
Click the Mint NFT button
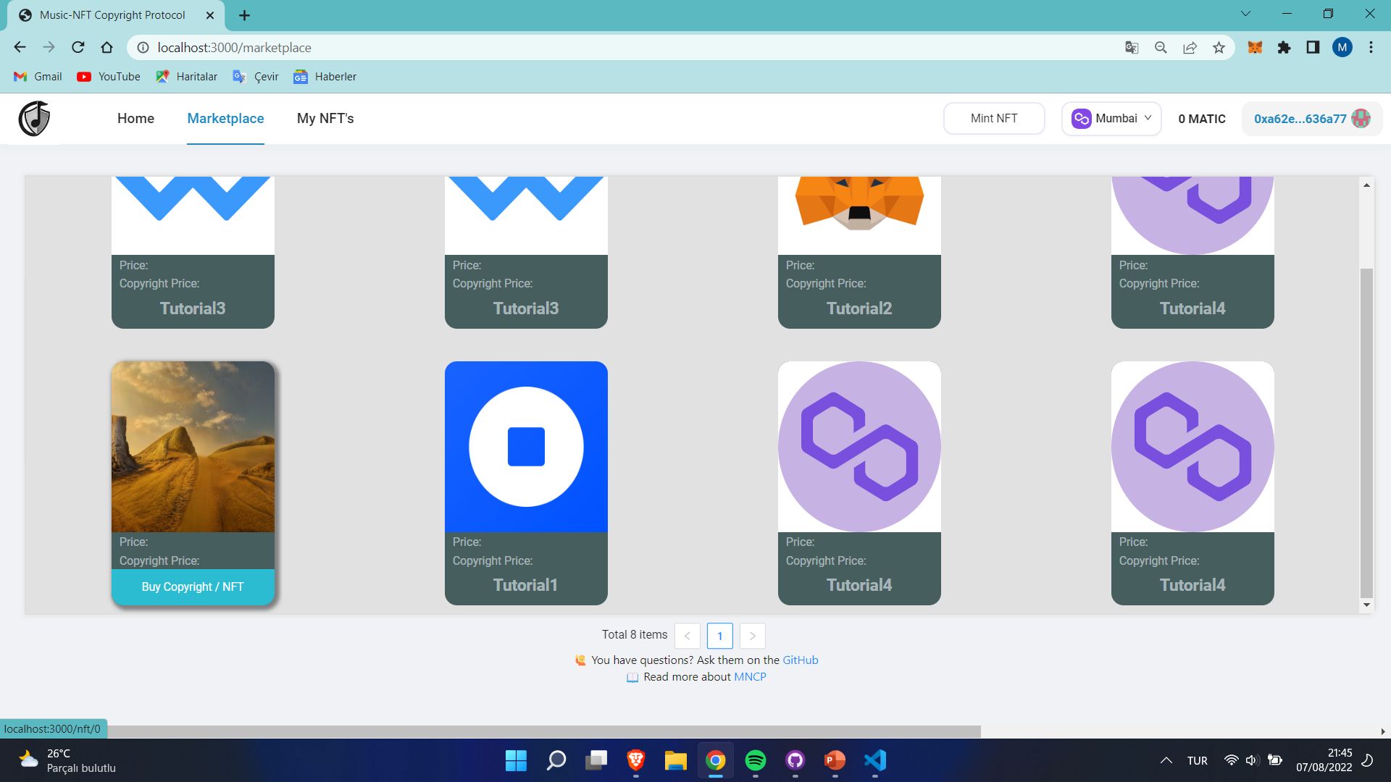(994, 118)
